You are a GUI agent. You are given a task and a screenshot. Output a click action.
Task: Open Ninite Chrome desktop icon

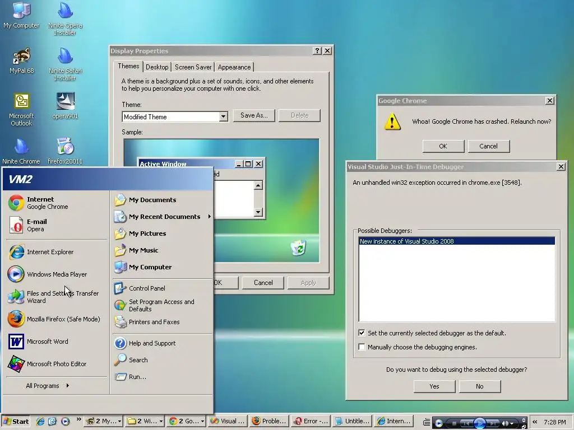(21, 151)
